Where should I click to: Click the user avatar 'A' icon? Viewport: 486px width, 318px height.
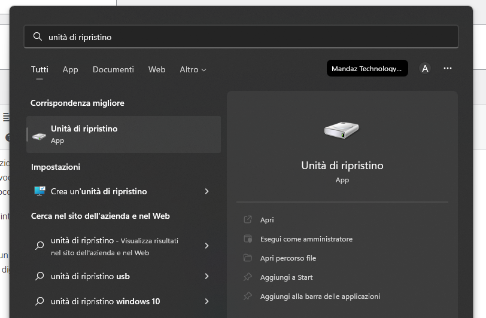pos(425,69)
